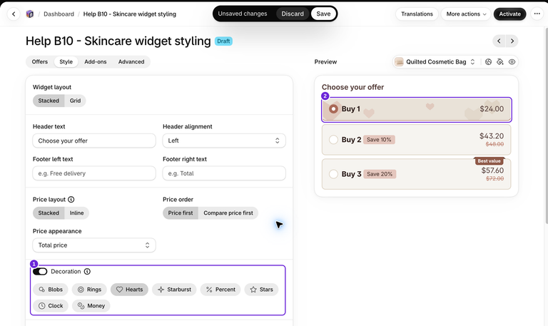This screenshot has width=548, height=326.
Task: Open the three-dots overflow menu
Action: 537,14
